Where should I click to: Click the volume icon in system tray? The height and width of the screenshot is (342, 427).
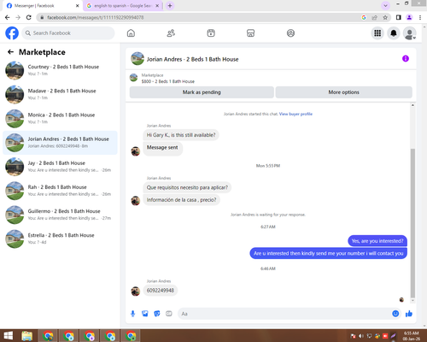coord(361,336)
